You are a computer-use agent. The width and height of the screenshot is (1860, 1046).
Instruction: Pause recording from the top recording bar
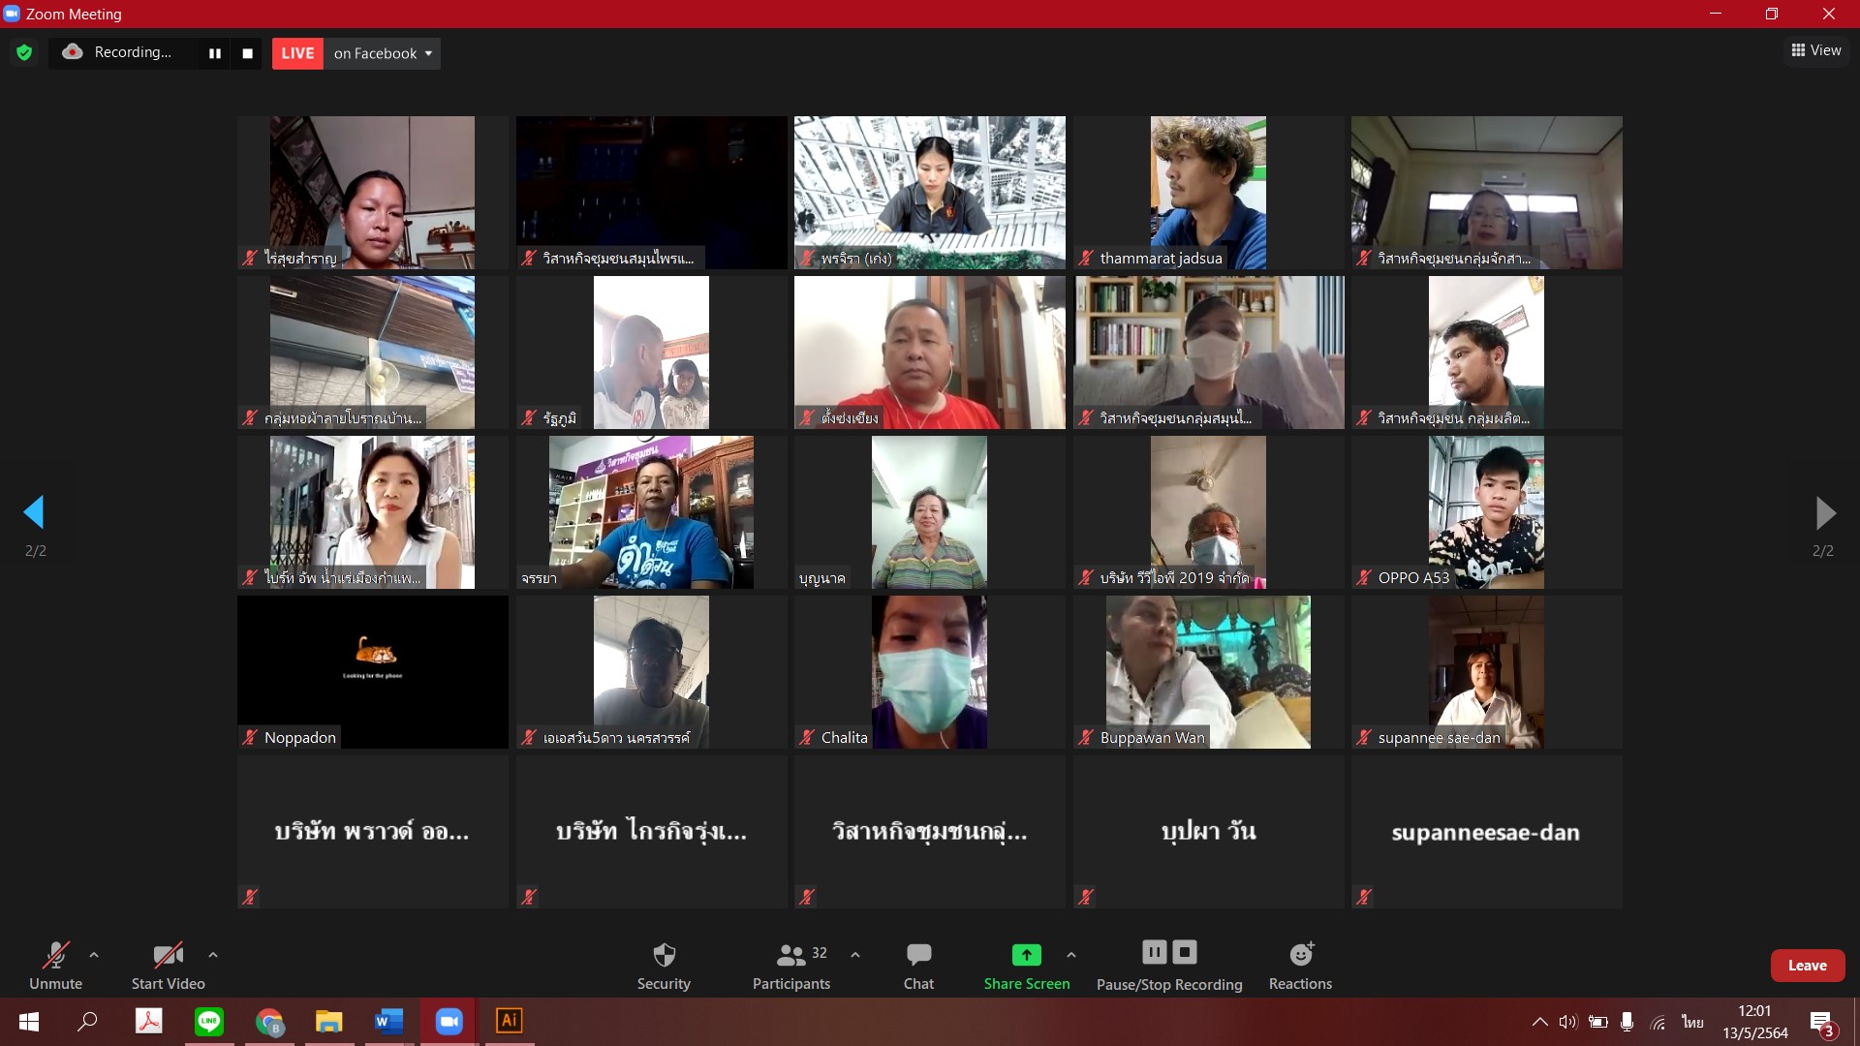coord(215,53)
